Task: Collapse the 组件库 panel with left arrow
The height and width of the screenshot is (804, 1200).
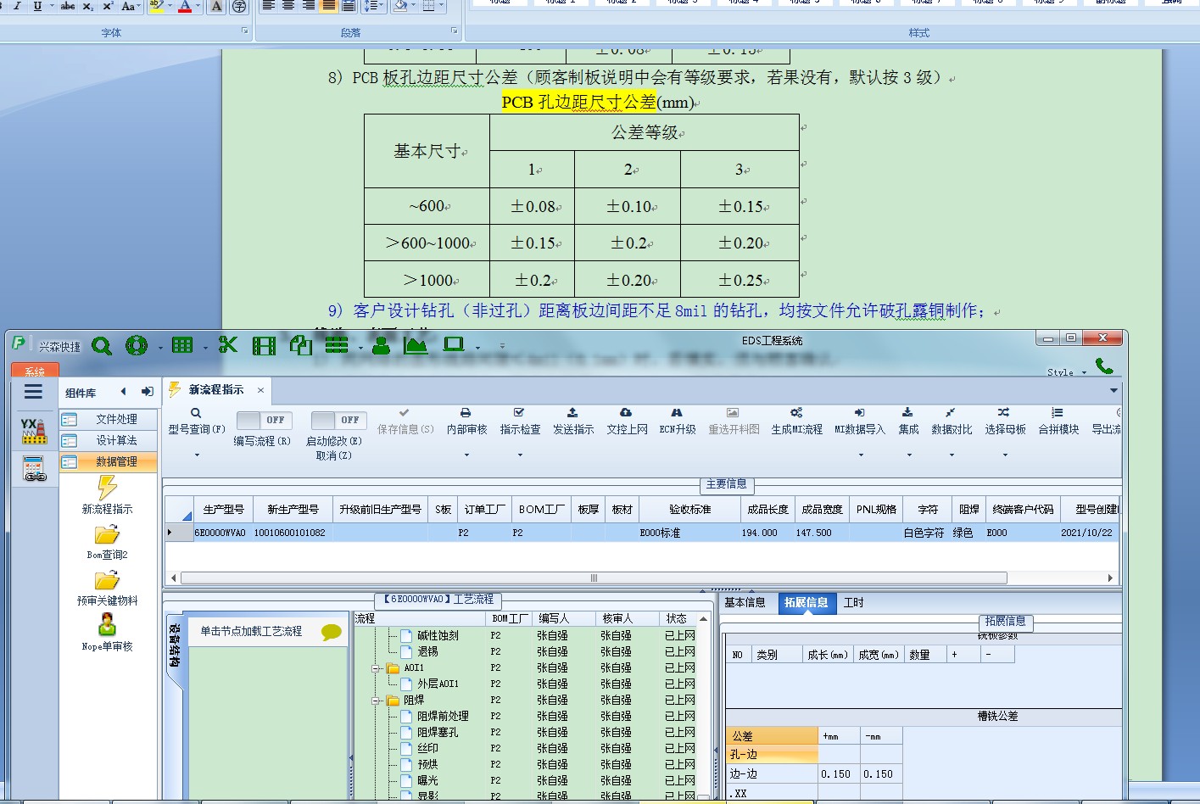Action: pos(124,392)
